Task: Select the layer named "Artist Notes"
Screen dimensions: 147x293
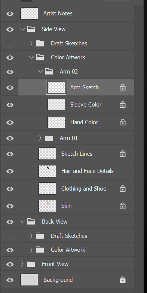Action: coord(58,14)
